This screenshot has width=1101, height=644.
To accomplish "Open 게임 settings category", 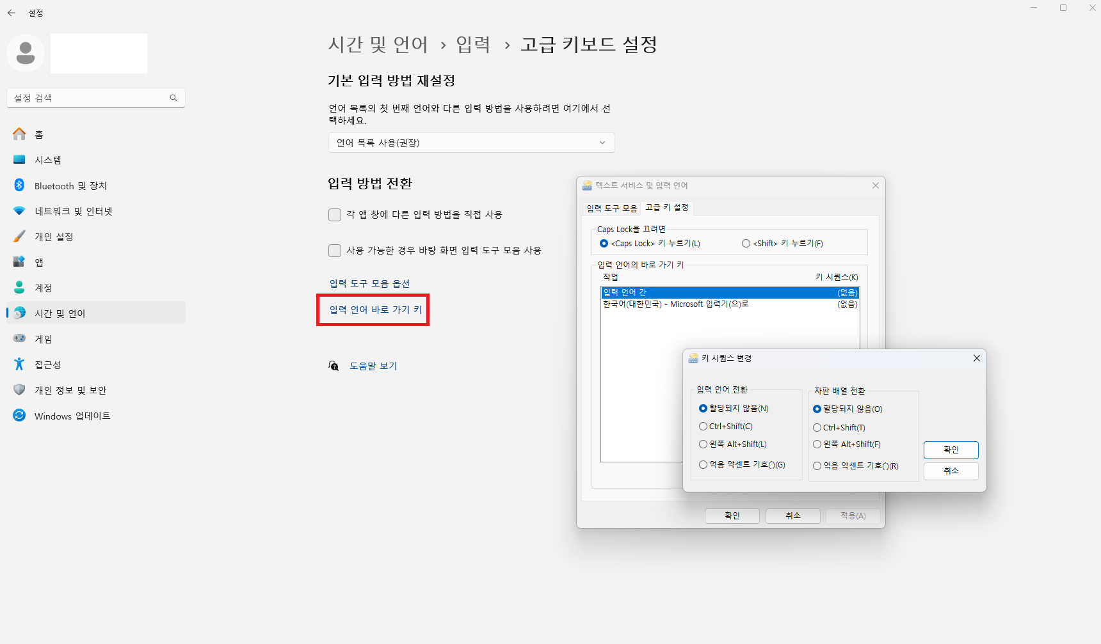I will click(x=96, y=339).
